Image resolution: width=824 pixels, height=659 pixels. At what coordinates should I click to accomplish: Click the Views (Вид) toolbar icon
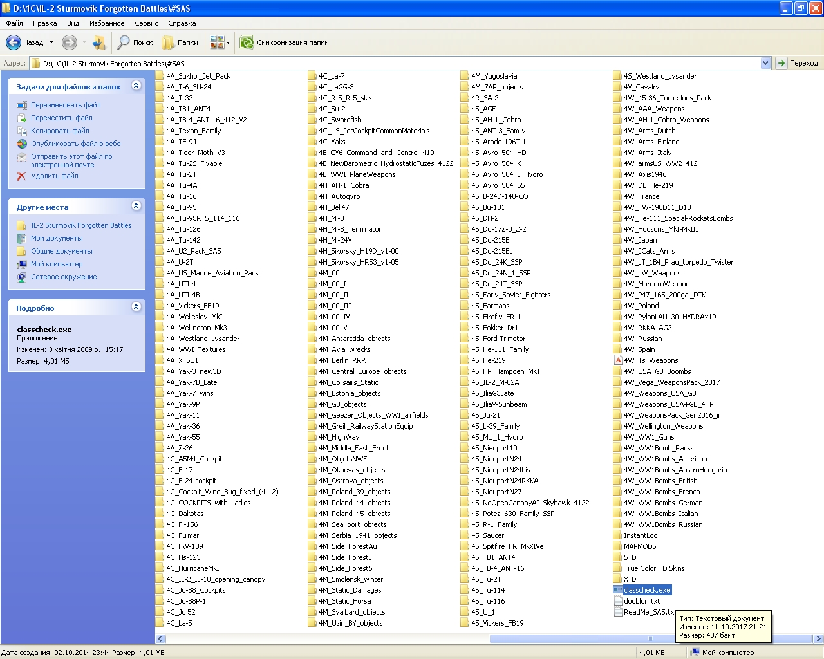tap(217, 42)
